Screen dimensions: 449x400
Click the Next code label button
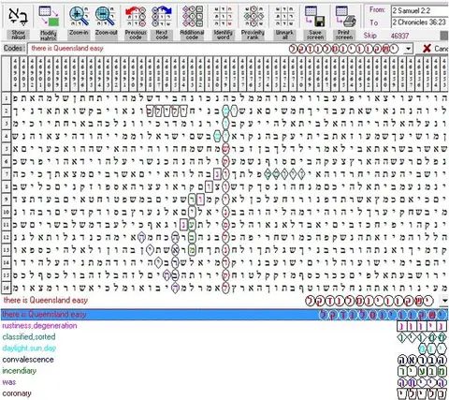[162, 35]
